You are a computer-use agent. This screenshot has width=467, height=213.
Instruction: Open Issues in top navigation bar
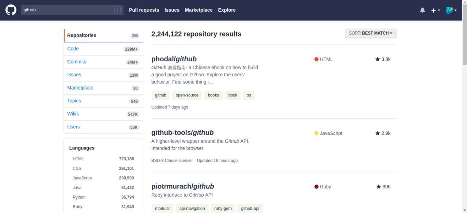point(172,10)
